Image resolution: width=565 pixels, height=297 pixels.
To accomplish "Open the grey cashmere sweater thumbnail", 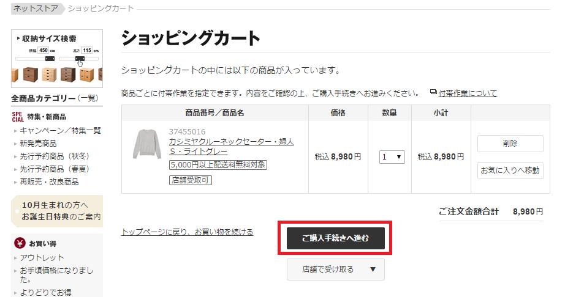I will click(x=146, y=144).
